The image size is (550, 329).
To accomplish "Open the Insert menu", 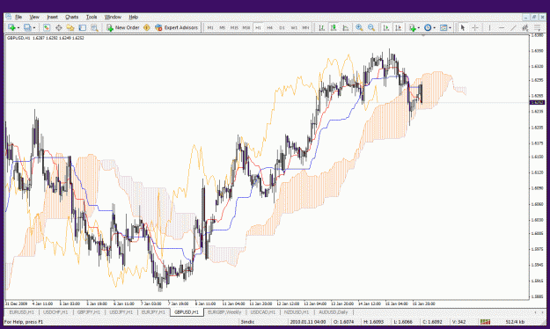I will point(52,17).
